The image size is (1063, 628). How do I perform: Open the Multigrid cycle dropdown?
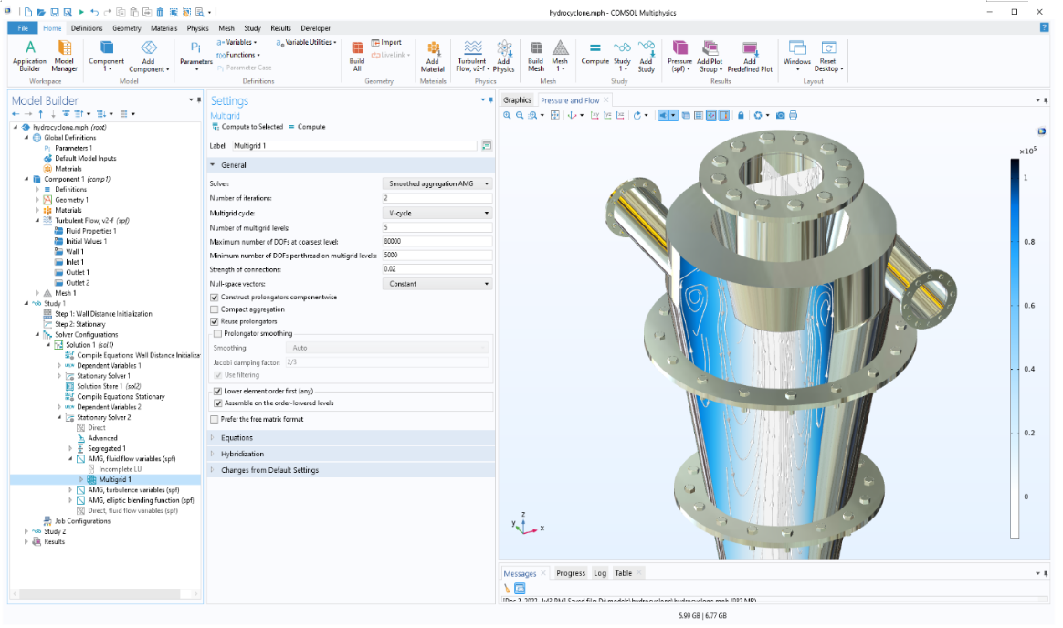click(437, 213)
